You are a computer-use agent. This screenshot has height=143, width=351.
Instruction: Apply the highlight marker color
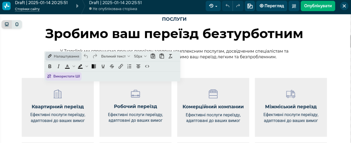tap(80, 66)
